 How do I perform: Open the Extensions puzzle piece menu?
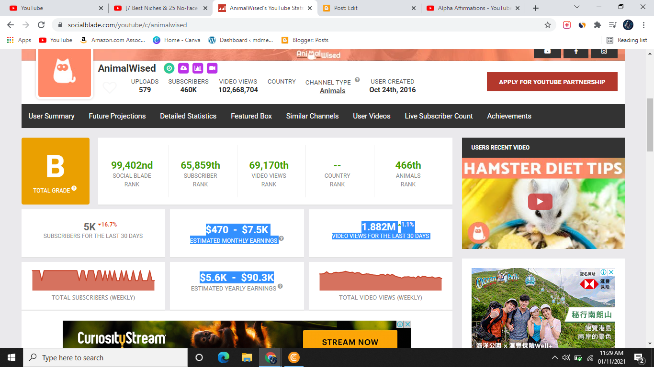pos(597,25)
